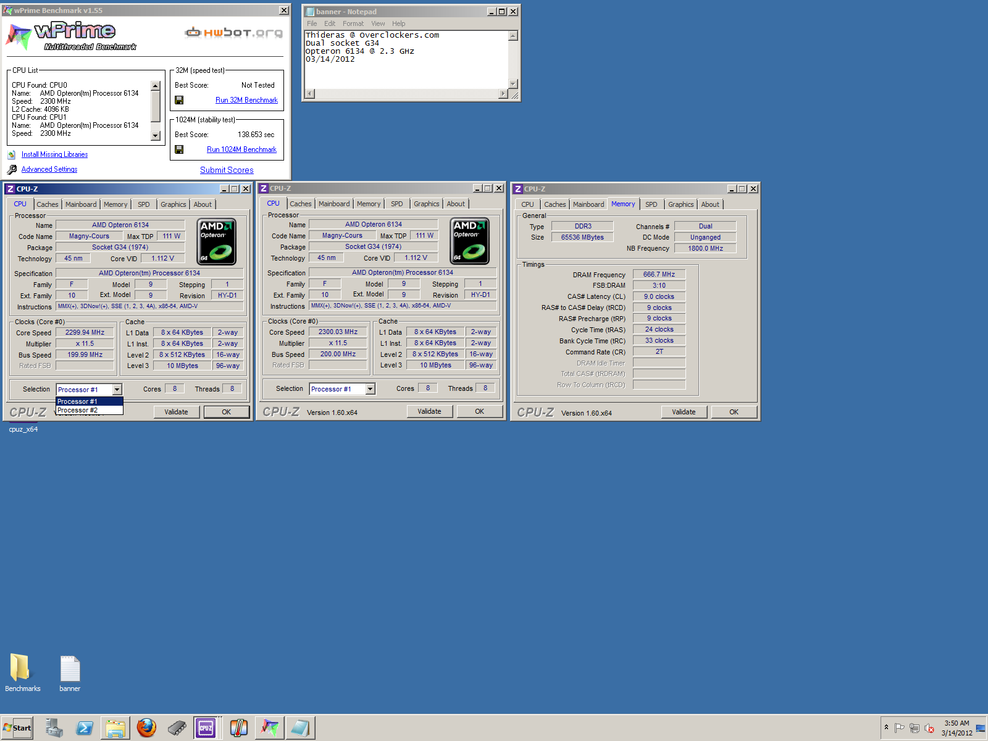Open the banner text file on desktop
Viewport: 988px width, 741px height.
70,672
